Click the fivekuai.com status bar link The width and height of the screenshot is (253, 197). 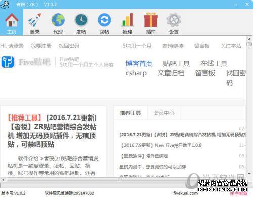tap(186, 193)
